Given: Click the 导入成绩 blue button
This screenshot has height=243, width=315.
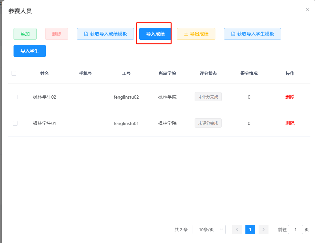Looking at the screenshot, I should 155,34.
